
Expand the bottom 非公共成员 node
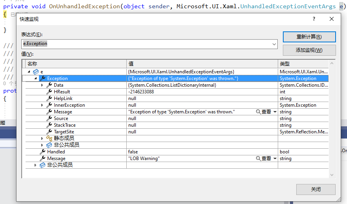(x=35, y=165)
